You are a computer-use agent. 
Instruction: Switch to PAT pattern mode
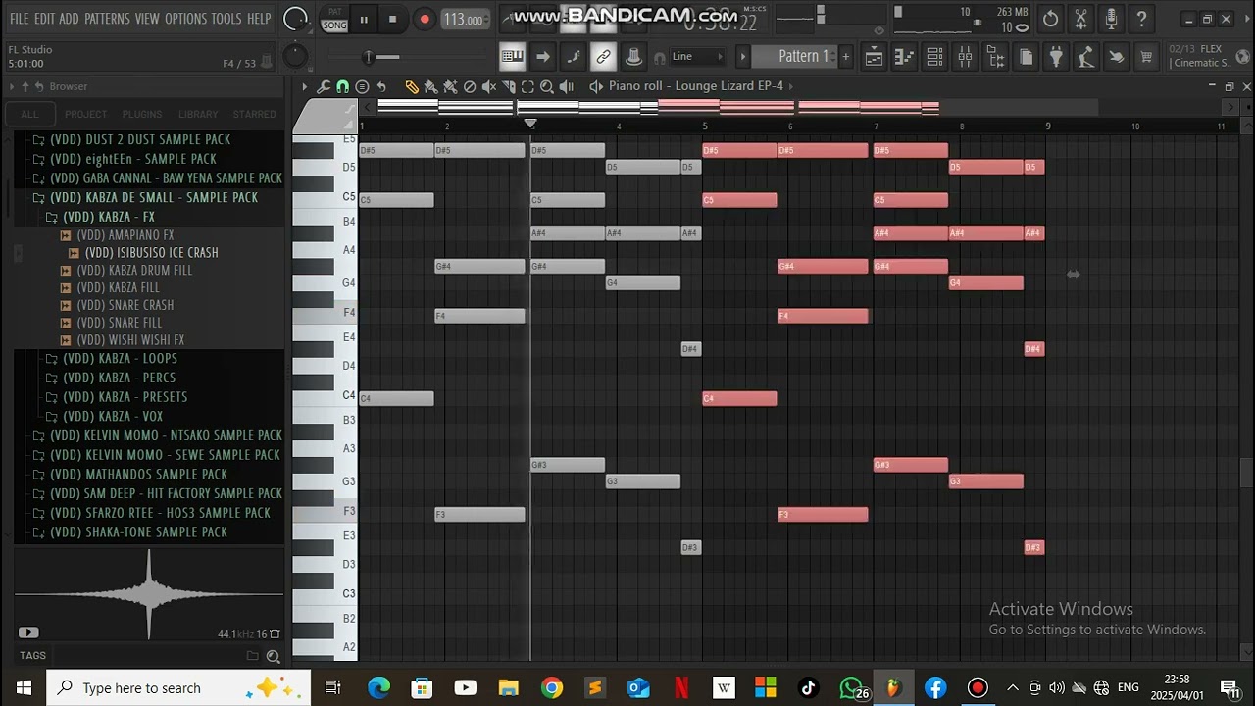[335, 12]
